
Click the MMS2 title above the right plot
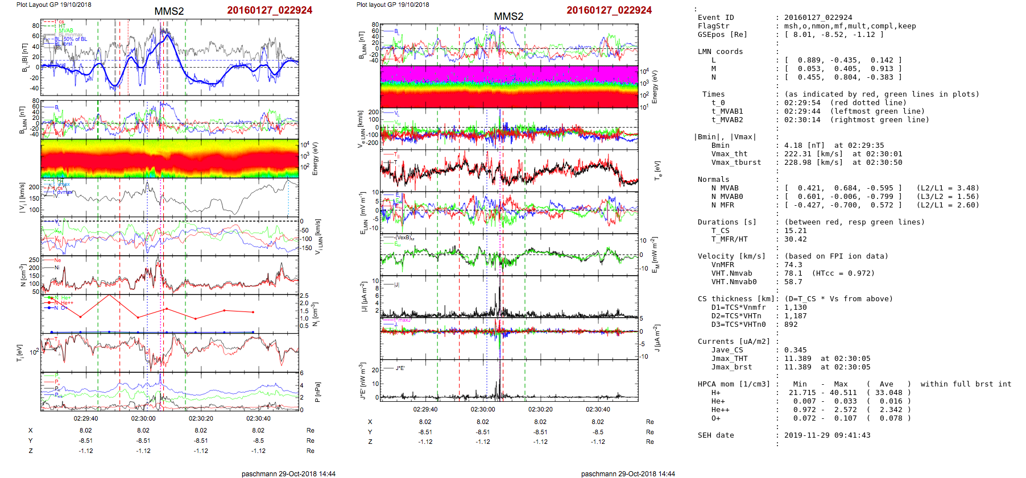click(x=508, y=16)
